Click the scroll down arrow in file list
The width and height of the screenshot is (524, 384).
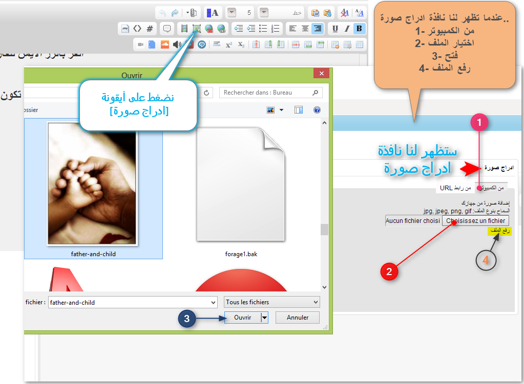pos(324,287)
